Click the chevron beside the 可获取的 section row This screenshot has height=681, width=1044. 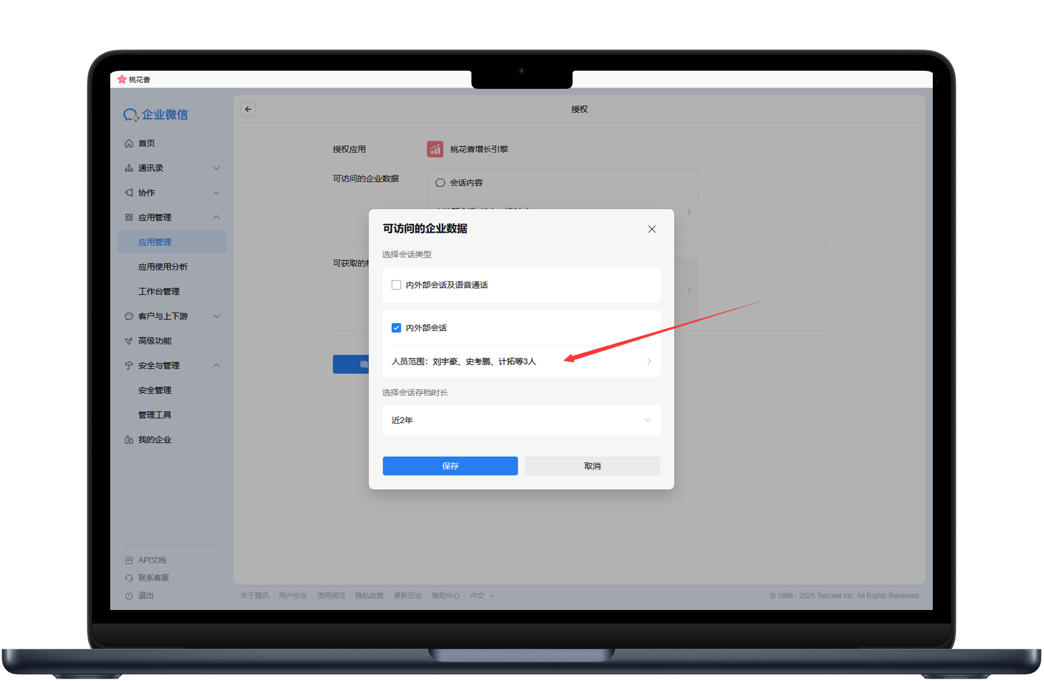(689, 291)
